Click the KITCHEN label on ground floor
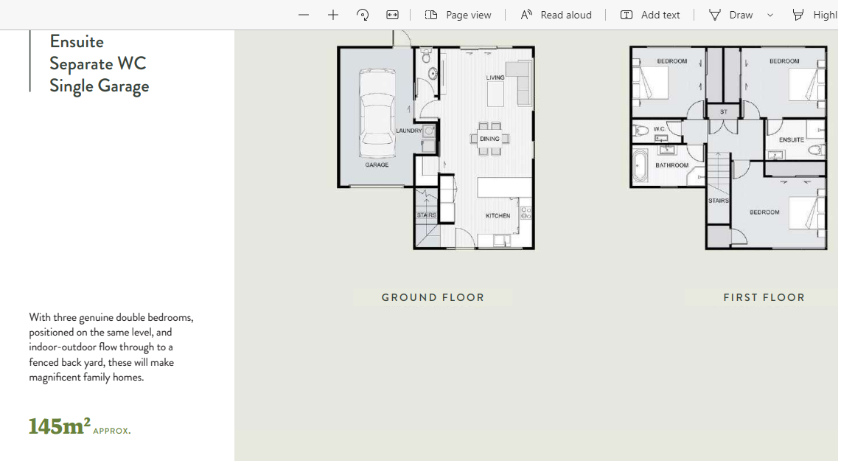 [x=498, y=216]
